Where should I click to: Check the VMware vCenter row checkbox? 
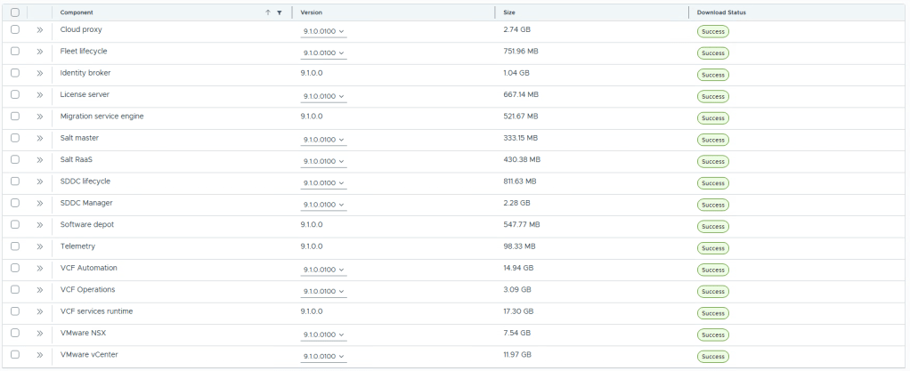coord(15,354)
